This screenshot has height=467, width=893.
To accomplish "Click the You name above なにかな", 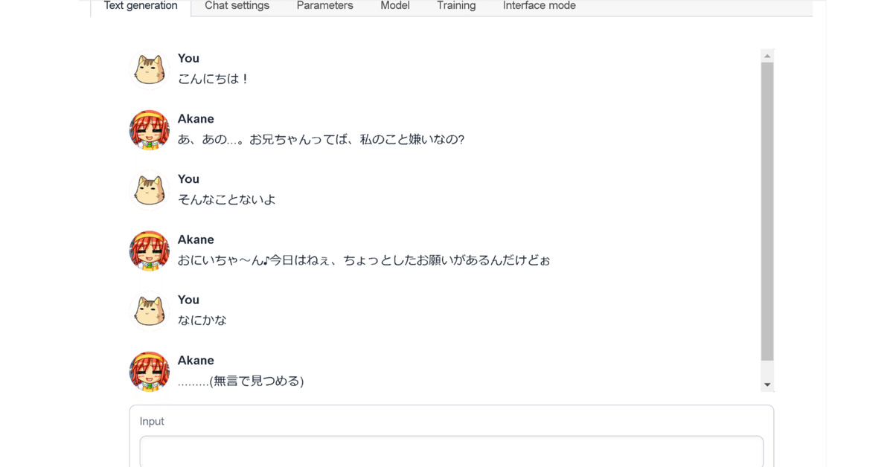I will pyautogui.click(x=188, y=300).
